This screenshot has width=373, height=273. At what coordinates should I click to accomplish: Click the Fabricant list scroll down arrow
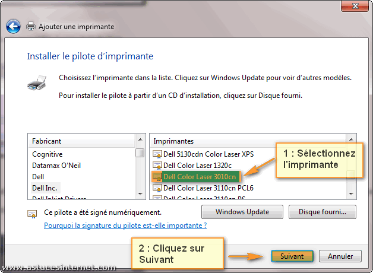point(140,193)
